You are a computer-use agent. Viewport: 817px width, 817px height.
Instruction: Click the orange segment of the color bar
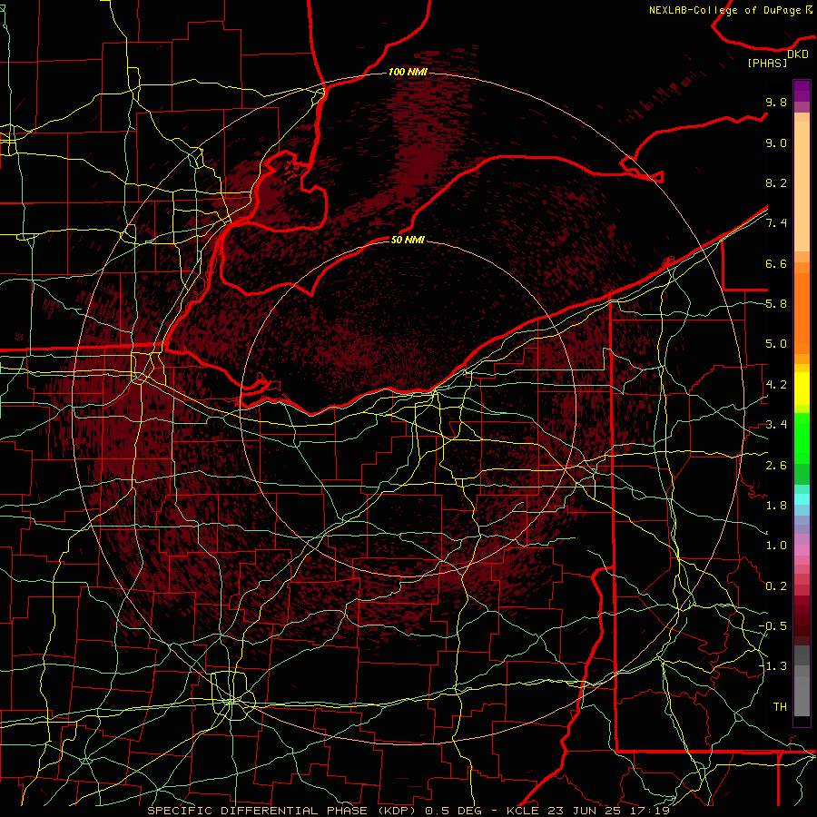802,314
